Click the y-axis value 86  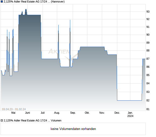pyautogui.click(x=148, y=67)
